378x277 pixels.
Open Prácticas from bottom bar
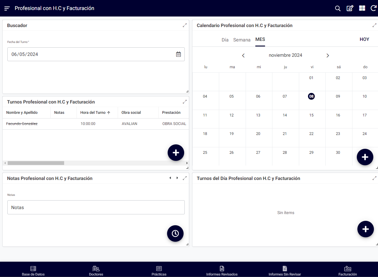[x=159, y=271]
